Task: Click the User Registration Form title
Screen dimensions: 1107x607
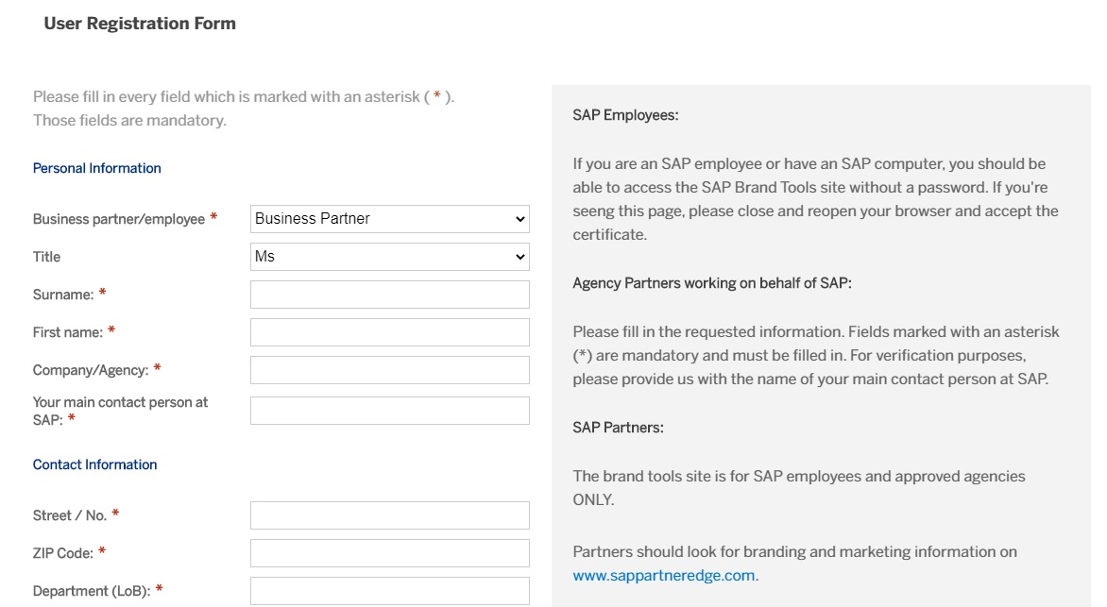Action: 140,24
